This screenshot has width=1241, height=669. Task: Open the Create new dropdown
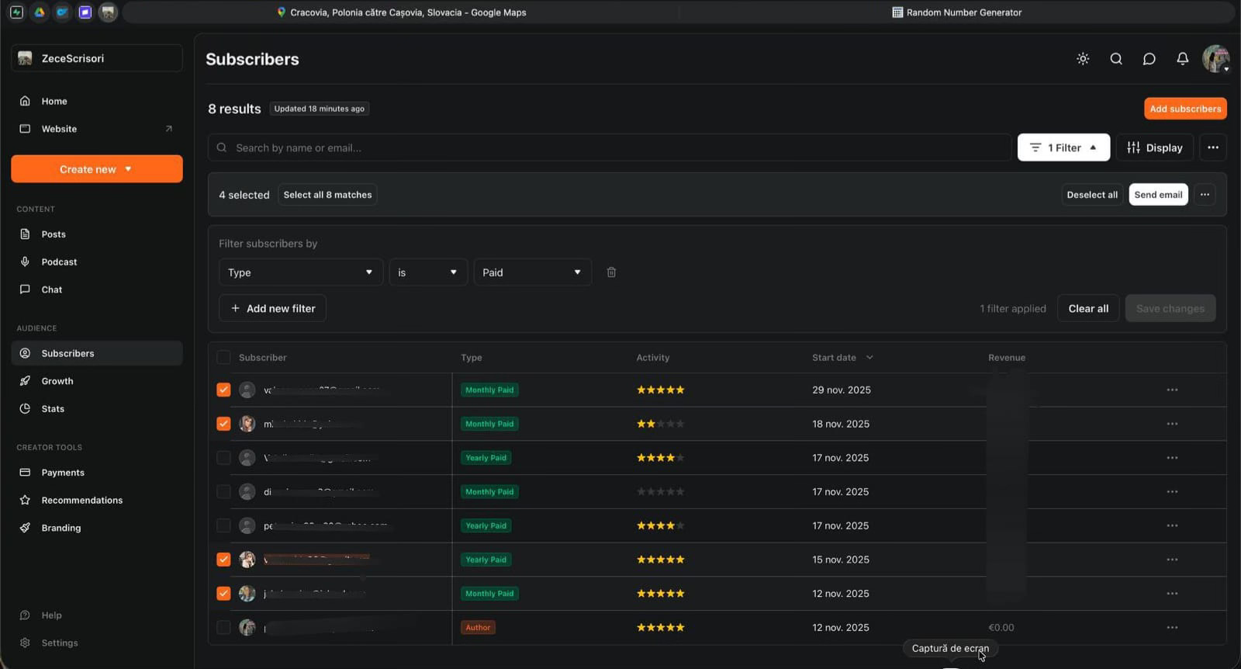click(96, 169)
